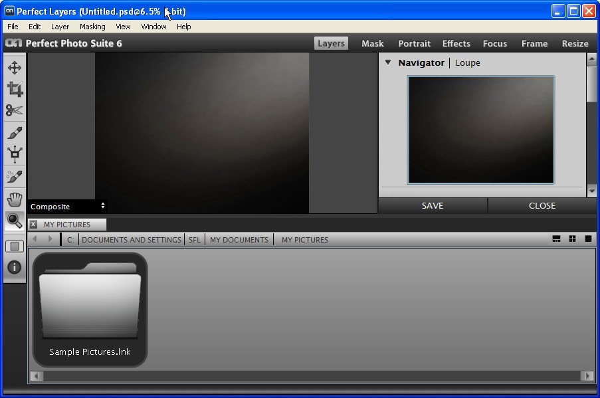Open the Masking menu
The width and height of the screenshot is (600, 398).
(92, 27)
